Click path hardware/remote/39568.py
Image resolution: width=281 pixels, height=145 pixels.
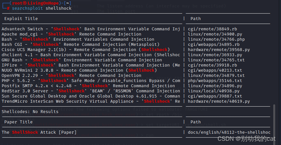click(219, 50)
